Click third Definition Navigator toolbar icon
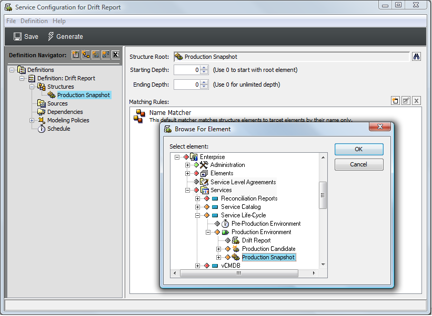 click(96, 55)
